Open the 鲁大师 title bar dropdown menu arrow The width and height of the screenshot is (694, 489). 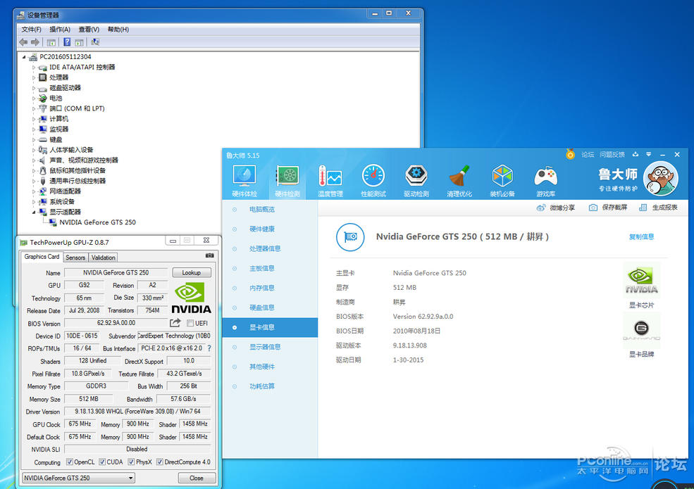click(648, 154)
